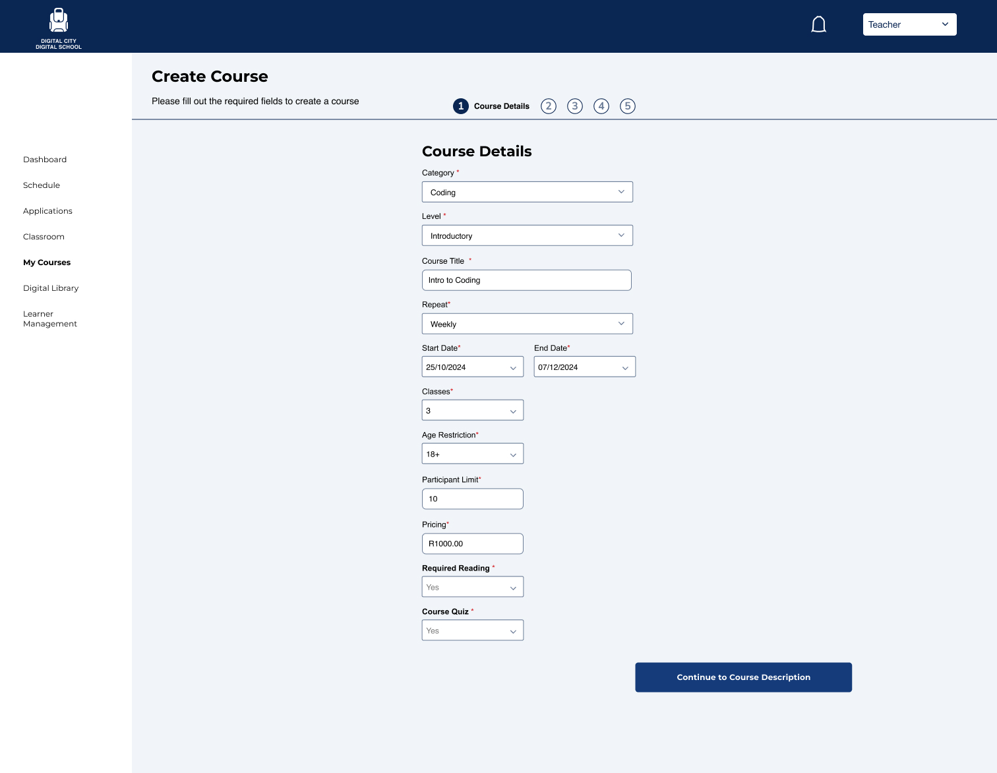Open the Teacher role dropdown
Viewport: 997px width, 773px height.
point(909,24)
